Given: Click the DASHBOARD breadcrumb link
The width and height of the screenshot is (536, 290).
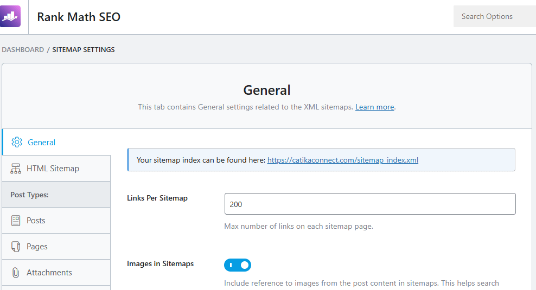Looking at the screenshot, I should 23,49.
